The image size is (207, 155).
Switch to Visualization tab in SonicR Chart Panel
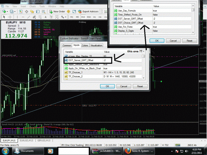pos(96,45)
